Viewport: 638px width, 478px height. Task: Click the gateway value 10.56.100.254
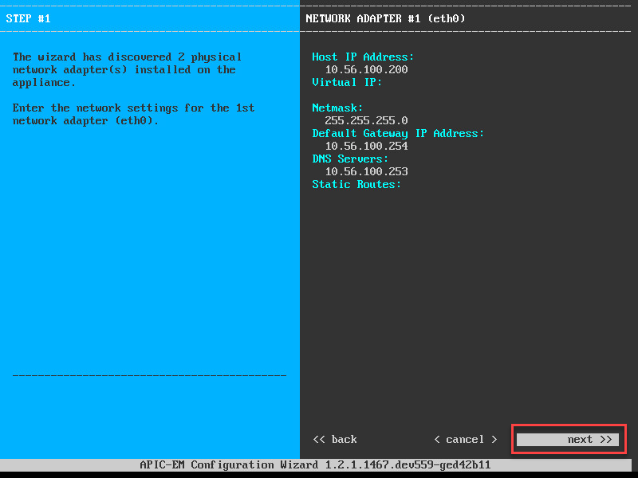[366, 146]
